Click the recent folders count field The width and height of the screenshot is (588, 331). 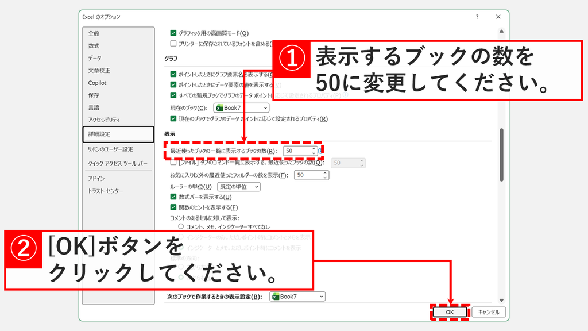(308, 175)
